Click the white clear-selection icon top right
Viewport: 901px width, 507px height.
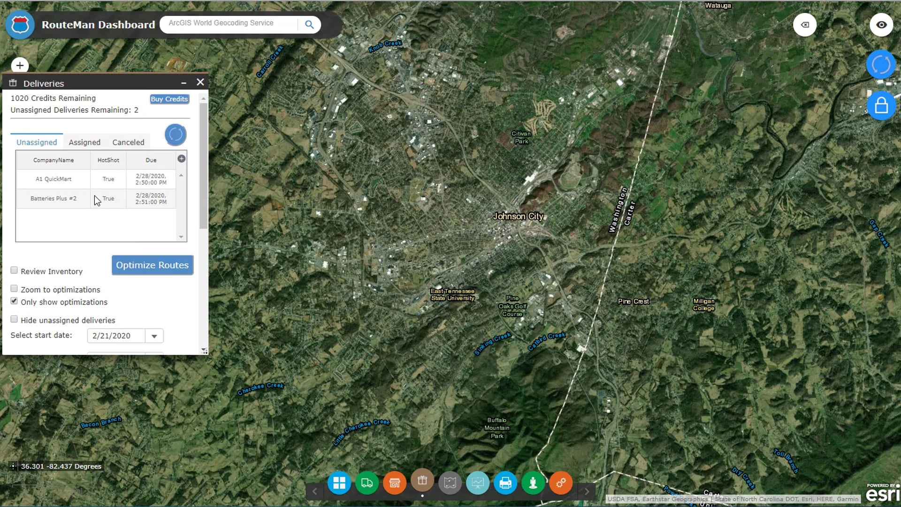pos(805,25)
